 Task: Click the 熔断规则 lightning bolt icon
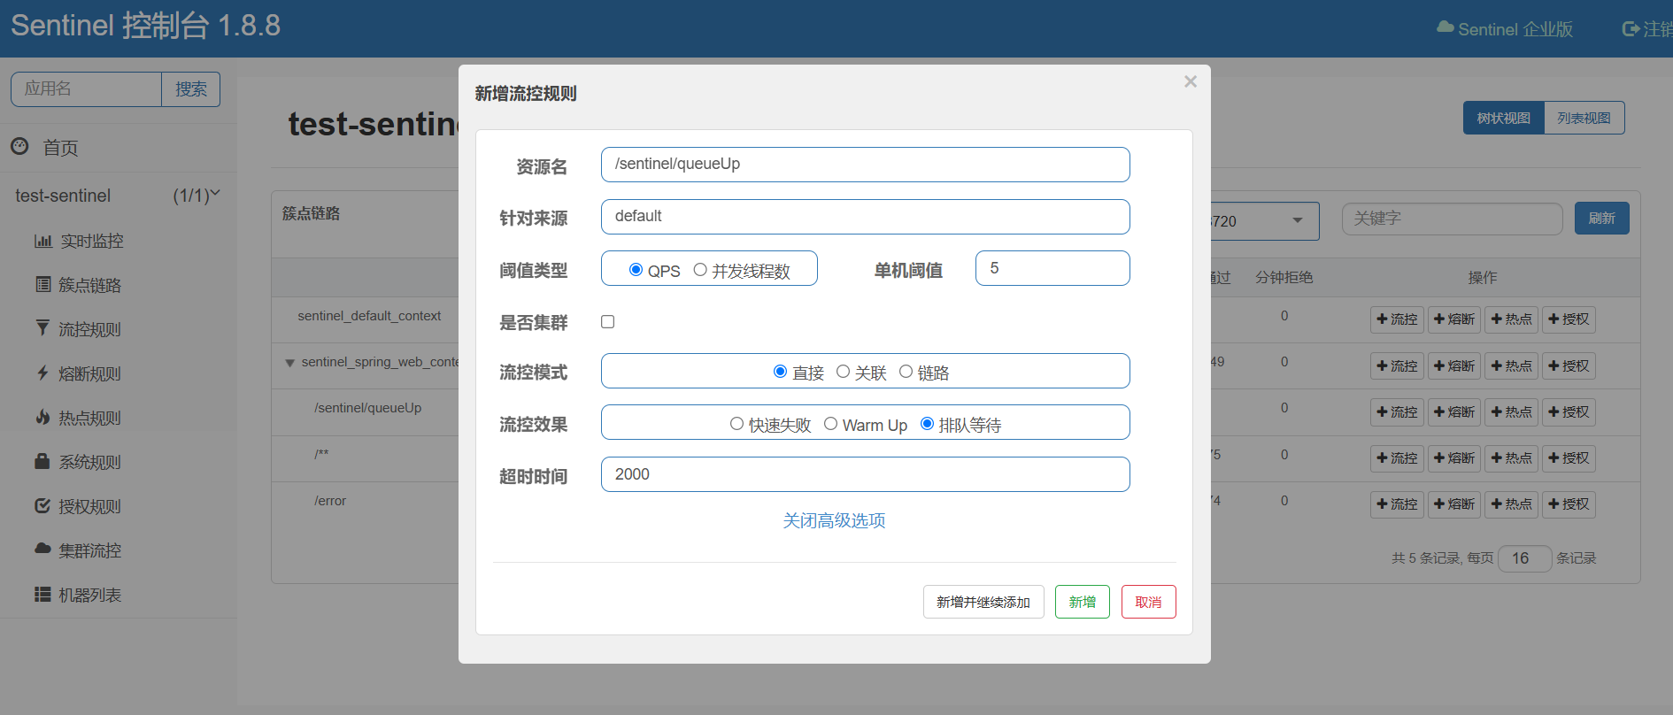click(42, 373)
